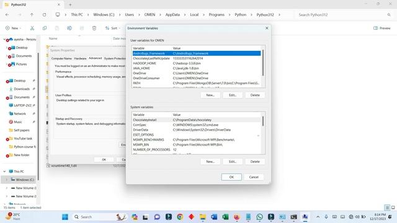Screen dimensions: 397x223
Task: Click Delete under System variables
Action: tap(255, 162)
